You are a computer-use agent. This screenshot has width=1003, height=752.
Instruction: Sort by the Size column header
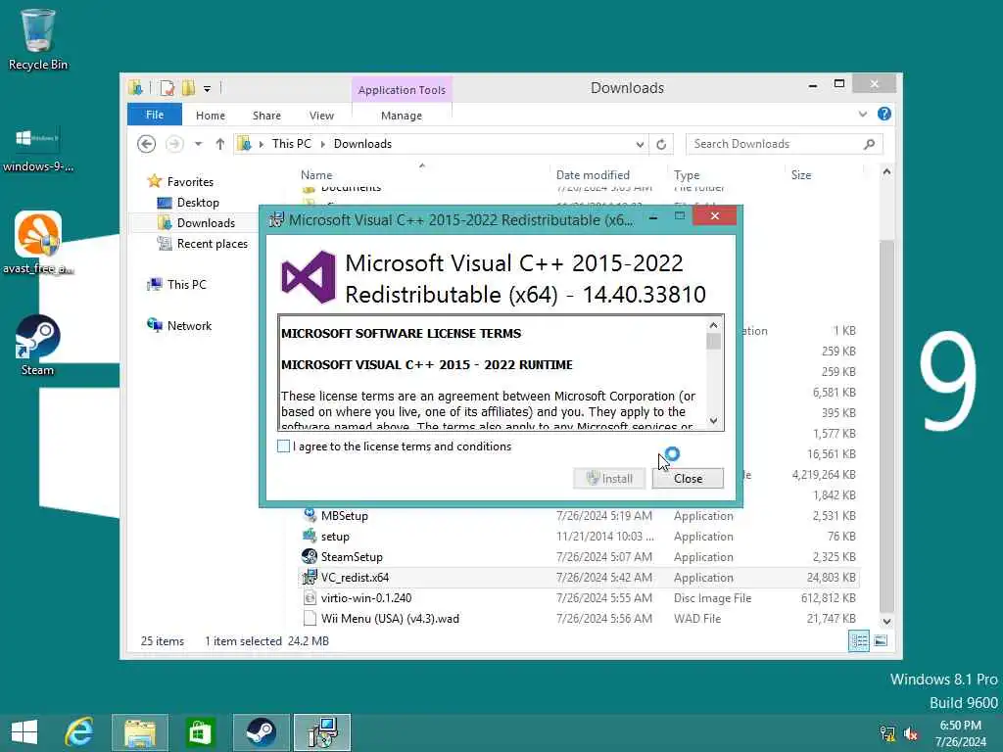(x=801, y=175)
